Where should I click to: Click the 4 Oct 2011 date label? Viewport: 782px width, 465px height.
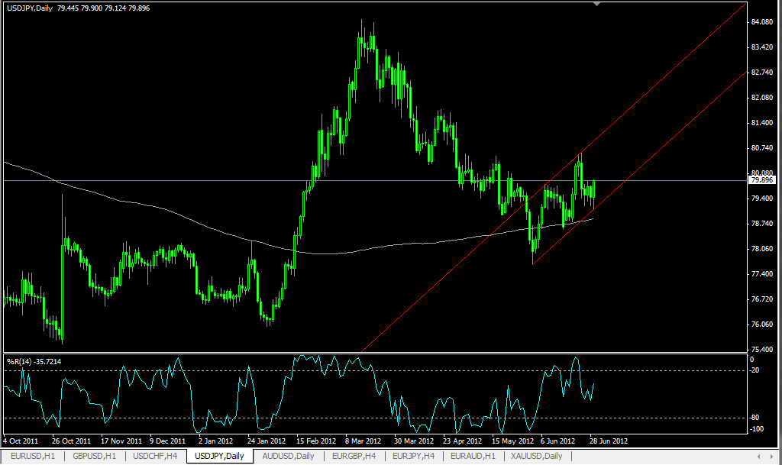click(21, 441)
